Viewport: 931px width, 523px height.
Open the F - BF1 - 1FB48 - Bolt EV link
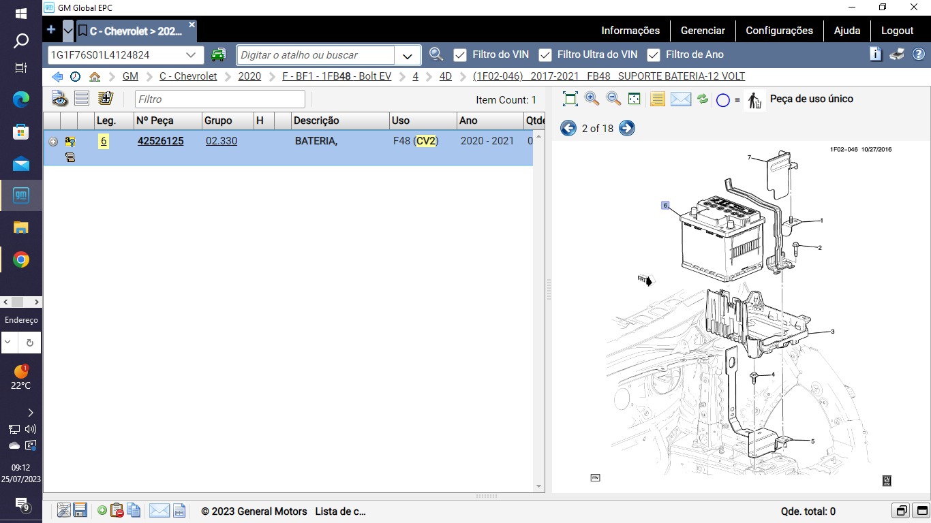(x=337, y=76)
